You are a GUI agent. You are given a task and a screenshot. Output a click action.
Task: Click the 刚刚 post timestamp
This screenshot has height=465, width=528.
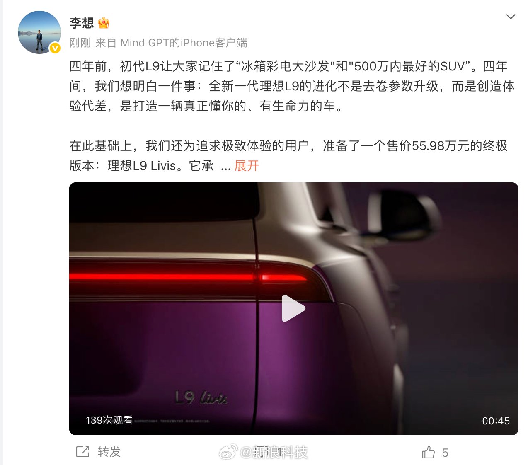coord(80,43)
